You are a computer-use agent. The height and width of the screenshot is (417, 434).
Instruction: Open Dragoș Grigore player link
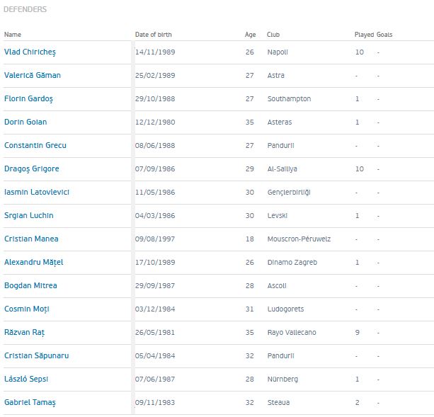tap(32, 168)
